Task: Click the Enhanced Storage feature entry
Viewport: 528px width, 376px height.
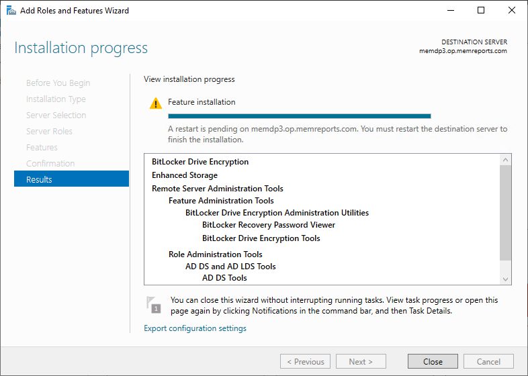Action: pos(185,175)
